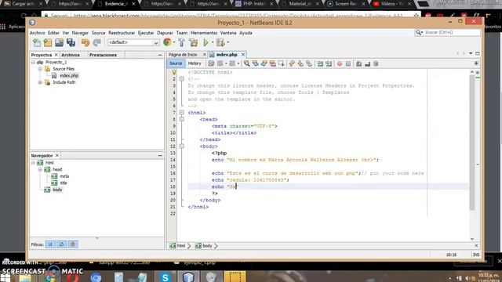Expand the Include Path tree node
The image size is (502, 282).
(40, 82)
